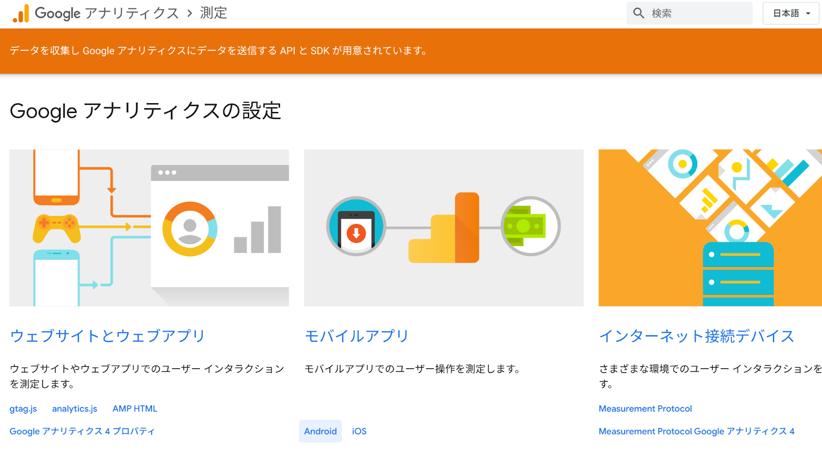
Task: Open the 日本語 language dropdown
Action: pos(791,13)
